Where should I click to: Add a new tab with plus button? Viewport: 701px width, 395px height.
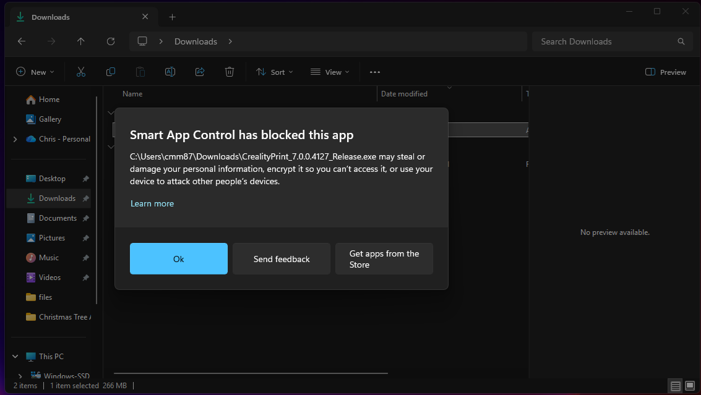173,17
